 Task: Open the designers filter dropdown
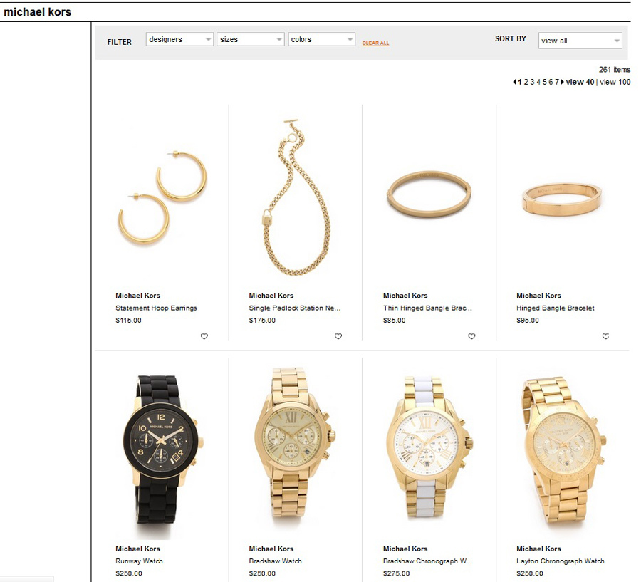(x=179, y=39)
